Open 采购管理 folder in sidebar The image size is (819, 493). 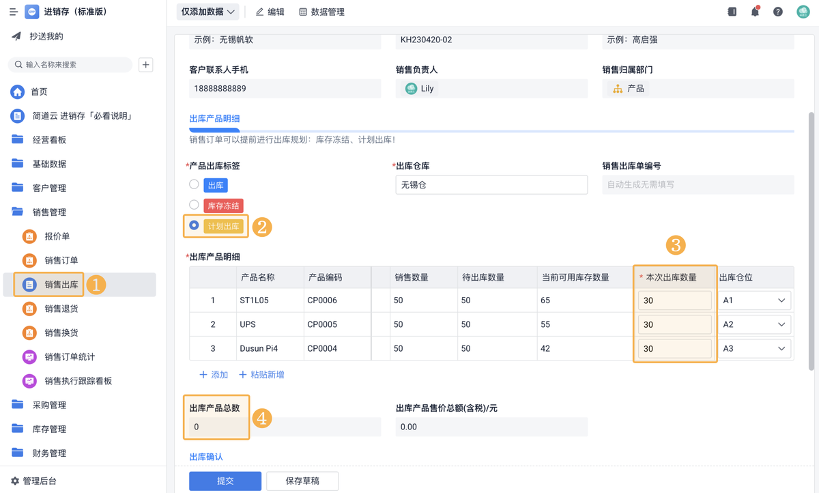click(x=49, y=405)
